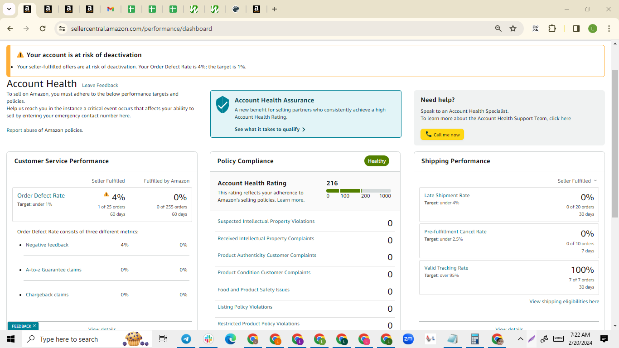Open Task View in the taskbar
Image resolution: width=619 pixels, height=348 pixels.
(x=163, y=339)
